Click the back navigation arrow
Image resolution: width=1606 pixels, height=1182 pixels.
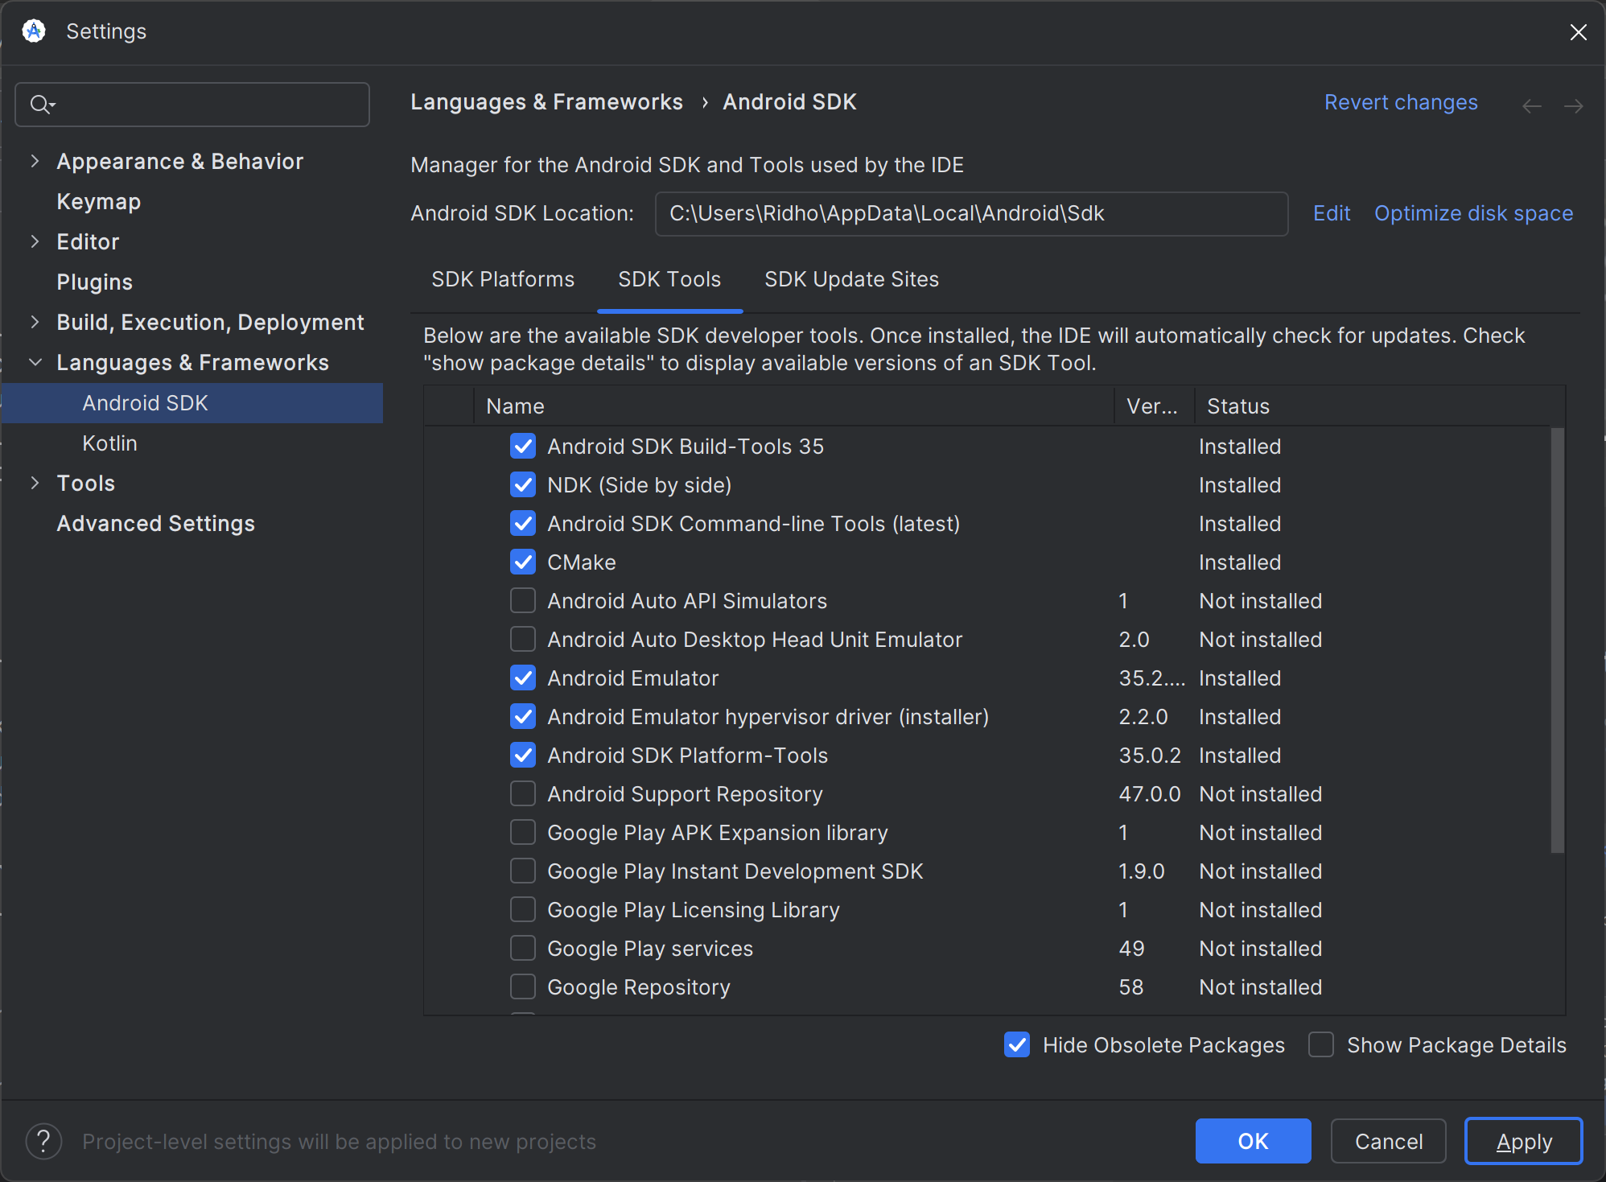pyautogui.click(x=1531, y=105)
